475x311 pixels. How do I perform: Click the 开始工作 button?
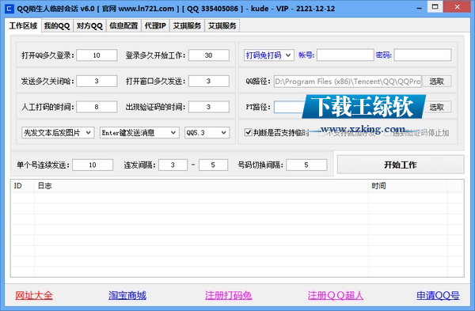tap(401, 165)
